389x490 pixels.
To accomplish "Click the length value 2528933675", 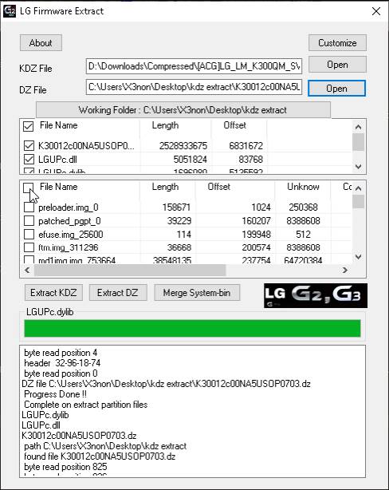I will click(x=183, y=145).
